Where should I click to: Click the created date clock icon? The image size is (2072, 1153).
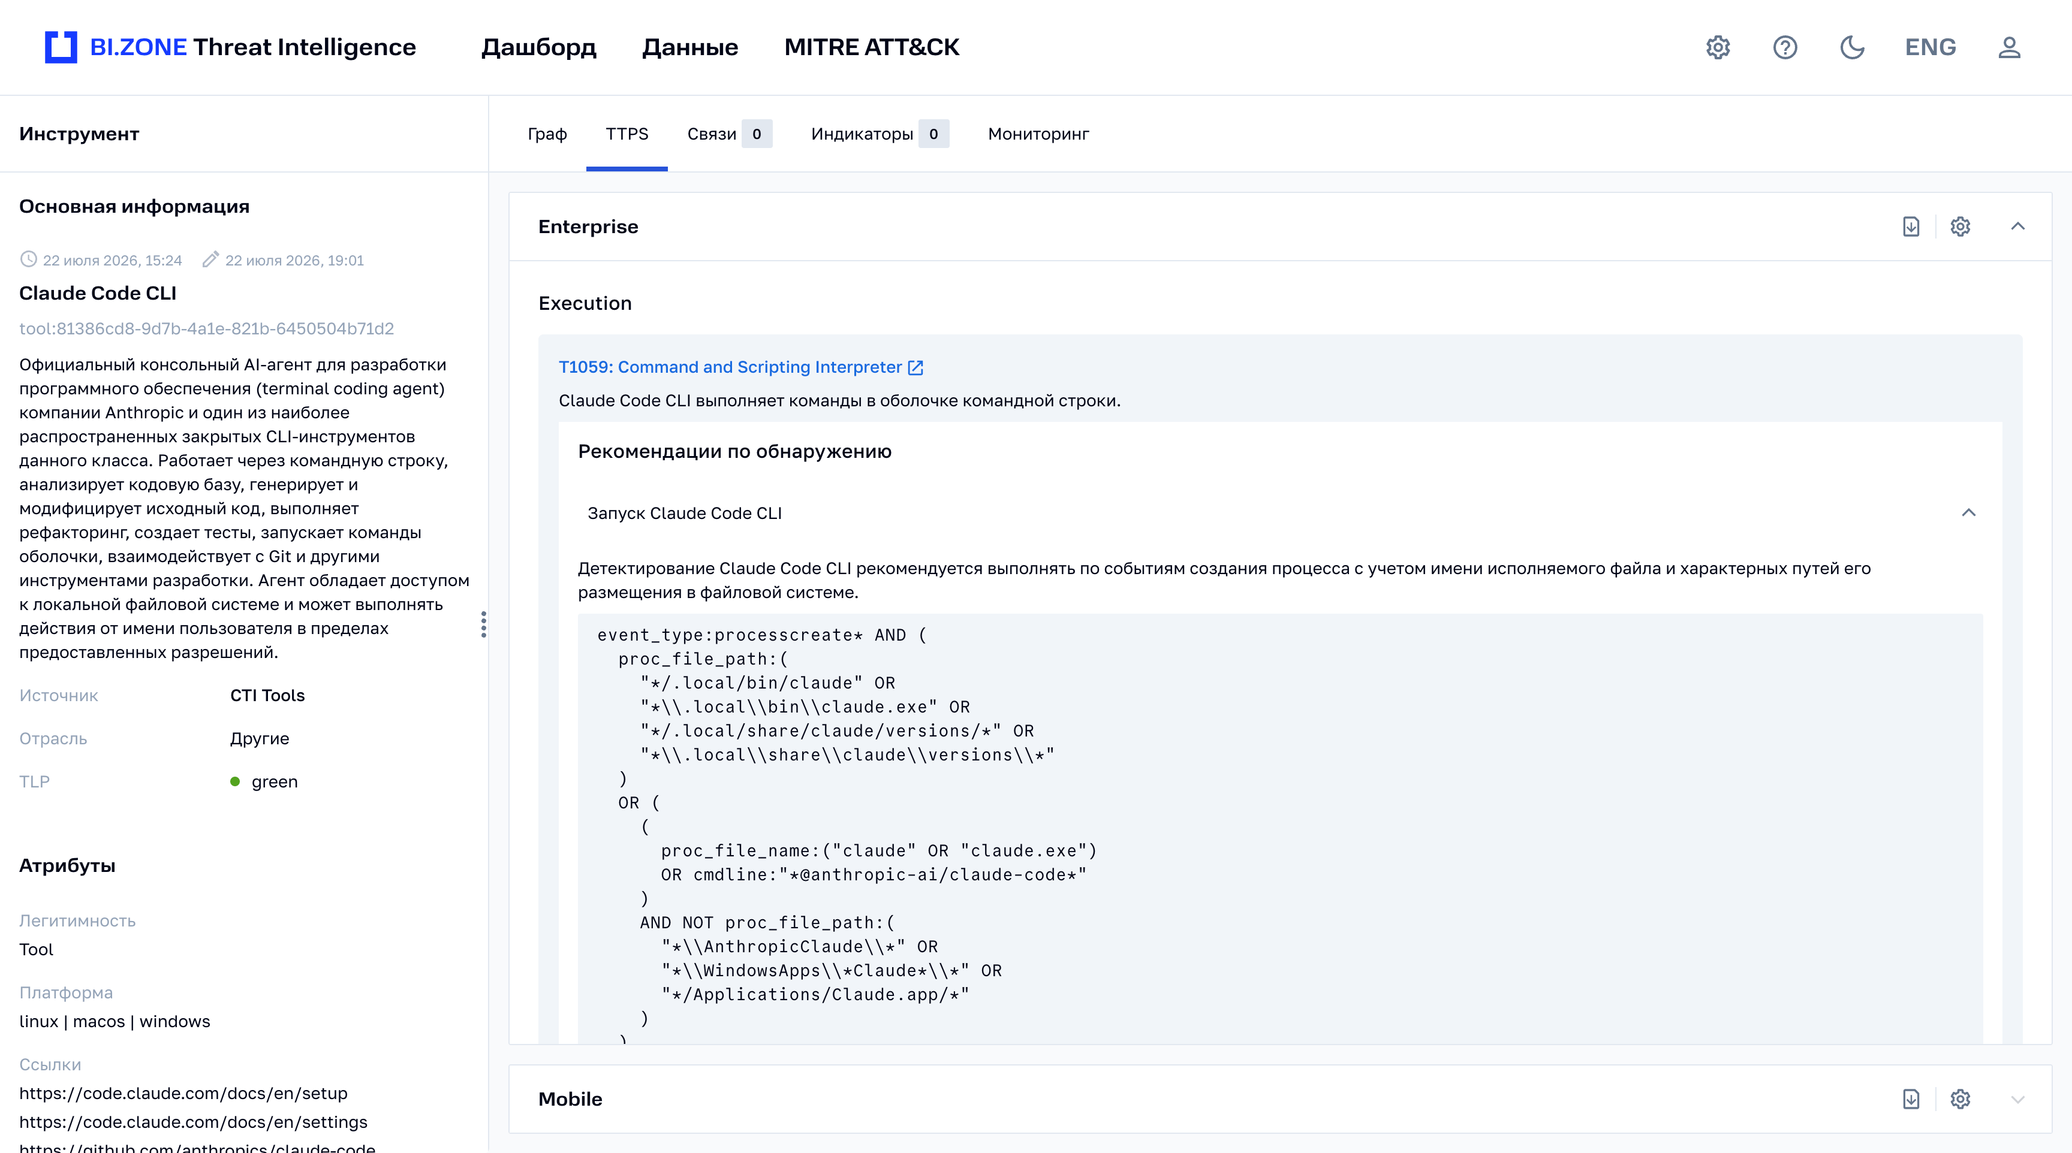[28, 259]
